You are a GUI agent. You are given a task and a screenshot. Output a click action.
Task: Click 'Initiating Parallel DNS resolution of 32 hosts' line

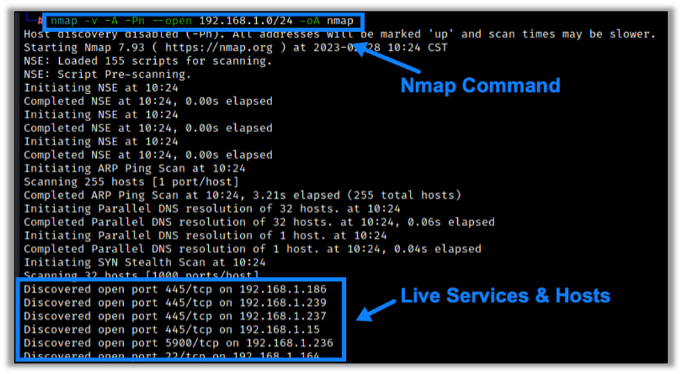pyautogui.click(x=212, y=209)
